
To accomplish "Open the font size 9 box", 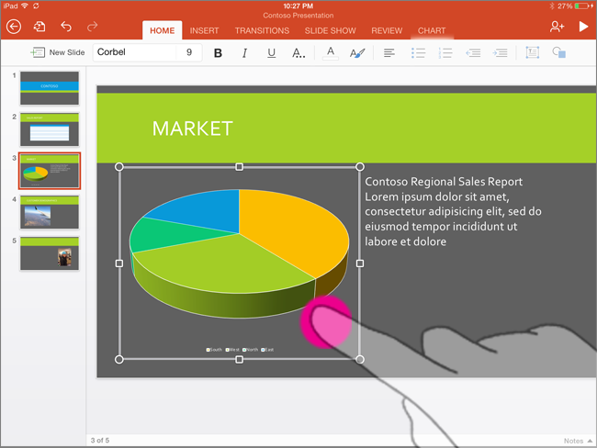I will click(x=189, y=52).
